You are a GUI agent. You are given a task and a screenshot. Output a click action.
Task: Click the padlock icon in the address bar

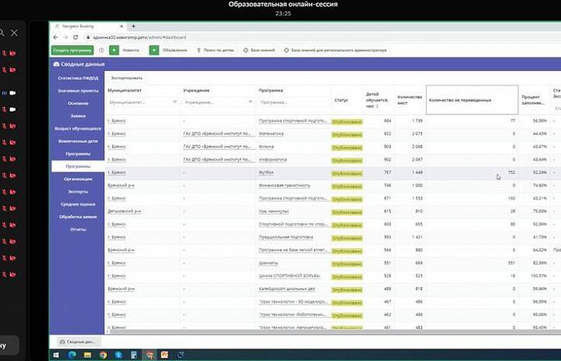click(88, 37)
